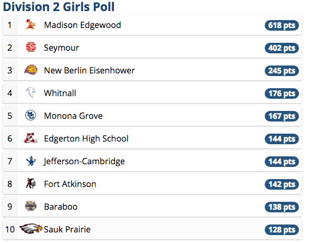Image resolution: width=309 pixels, height=243 pixels.
Task: Click the Sauk Prairie eagle logo
Action: click(31, 229)
